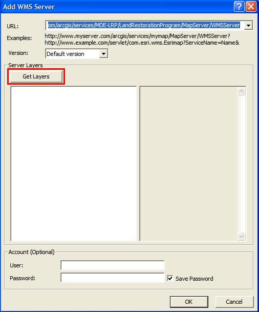Image resolution: width=259 pixels, height=312 pixels.
Task: Click inside the empty server layers list
Action: click(74, 164)
